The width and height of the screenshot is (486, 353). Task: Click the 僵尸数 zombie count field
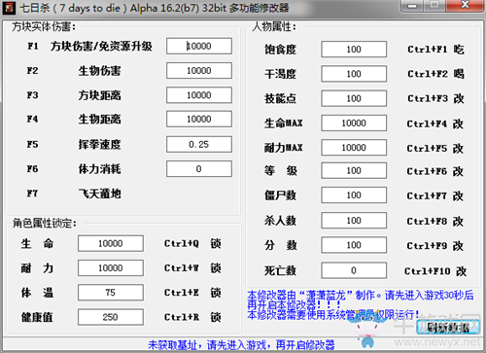tap(354, 195)
